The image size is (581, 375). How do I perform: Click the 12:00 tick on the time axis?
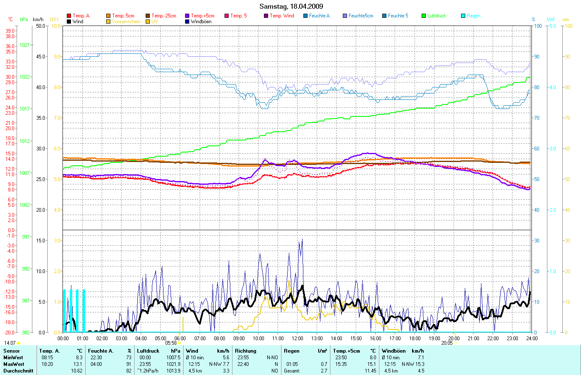(297, 338)
